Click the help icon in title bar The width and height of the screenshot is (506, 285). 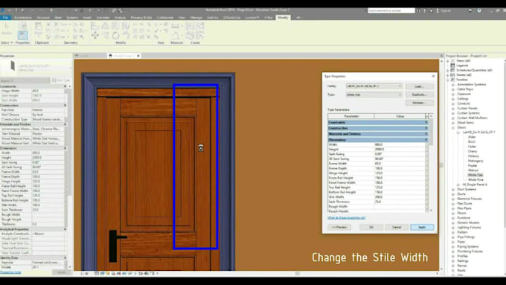(x=479, y=10)
